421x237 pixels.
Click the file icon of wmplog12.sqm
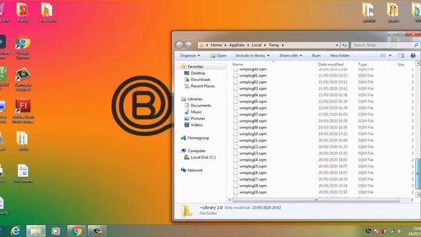(x=235, y=147)
